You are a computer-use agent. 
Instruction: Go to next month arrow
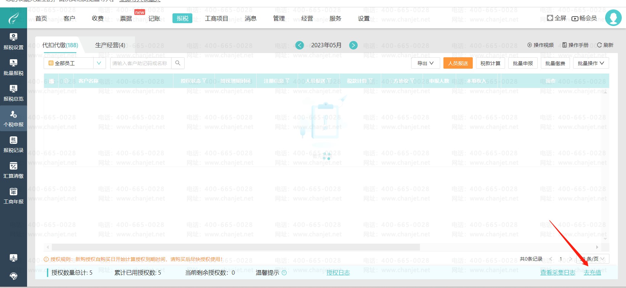click(x=353, y=45)
